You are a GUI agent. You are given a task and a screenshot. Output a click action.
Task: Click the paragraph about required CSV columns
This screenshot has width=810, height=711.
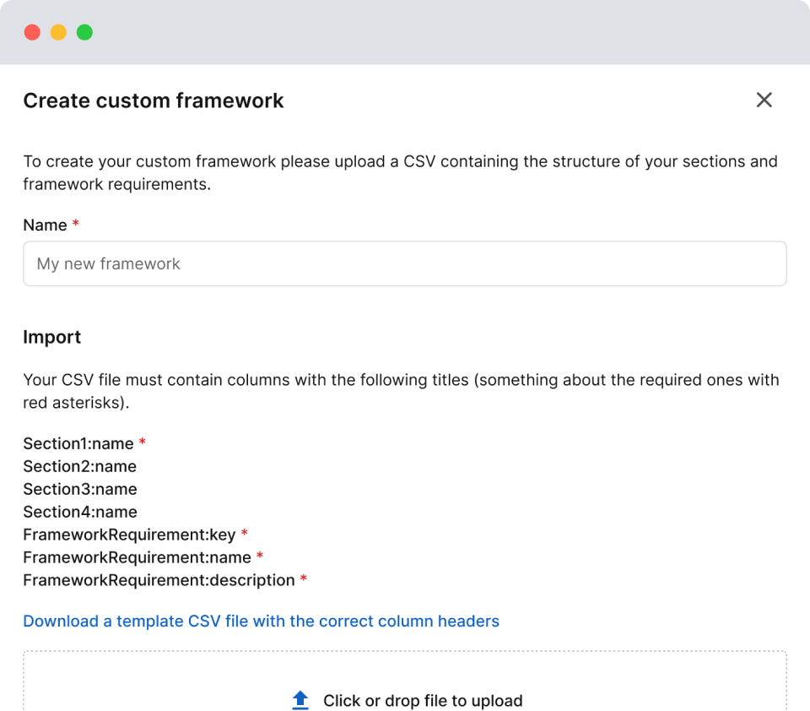[x=400, y=391]
